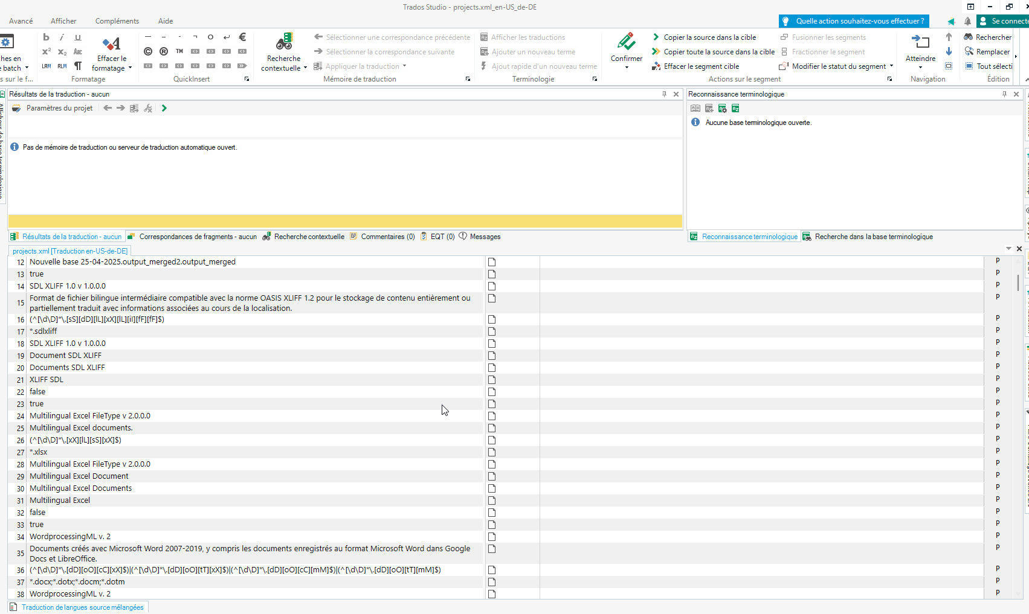Open the Atteindre dropdown arrow
The width and height of the screenshot is (1029, 614).
pos(920,68)
